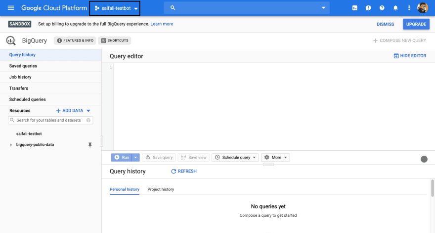435x233 pixels.
Task: Click Save view button
Action: click(x=193, y=158)
